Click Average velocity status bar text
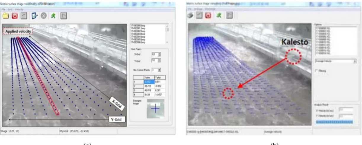Image resolution: width=362 pixels, height=145 pixels. (x=273, y=132)
